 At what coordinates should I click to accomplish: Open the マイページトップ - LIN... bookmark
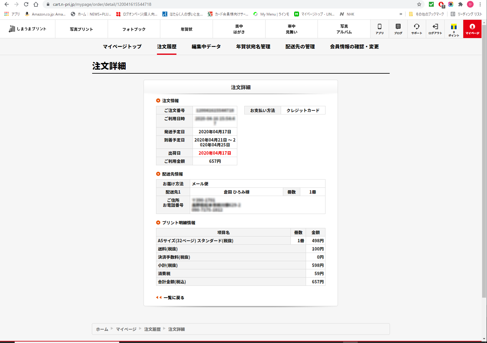315,14
